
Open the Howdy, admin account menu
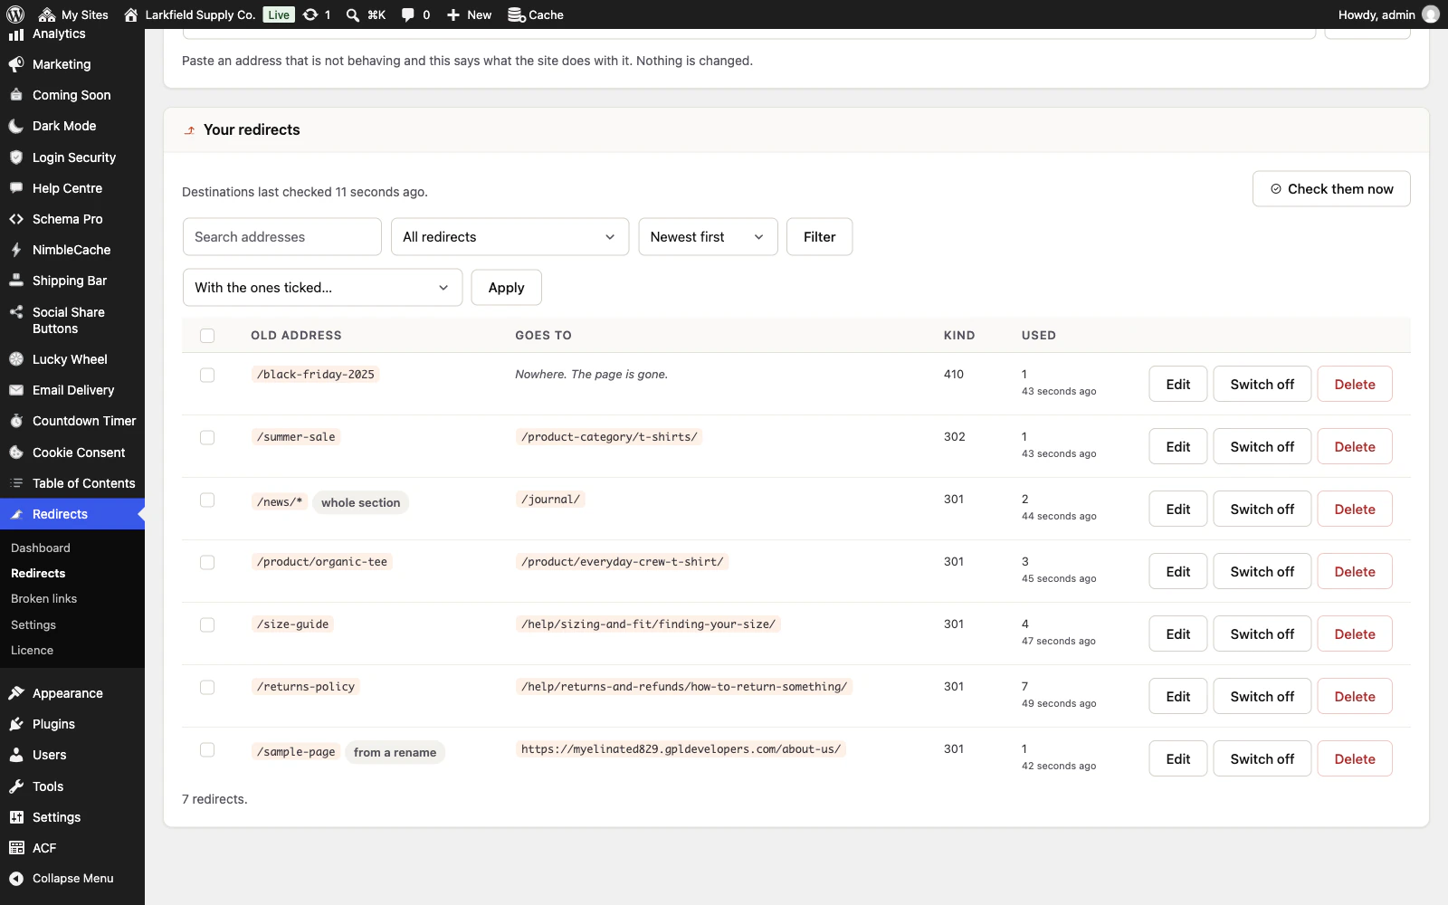[1389, 14]
